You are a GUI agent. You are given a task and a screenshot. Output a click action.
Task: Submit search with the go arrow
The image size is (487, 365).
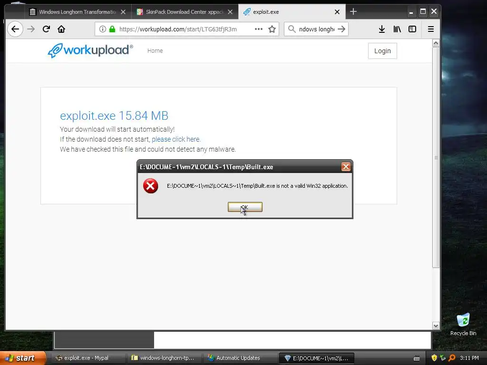[341, 29]
